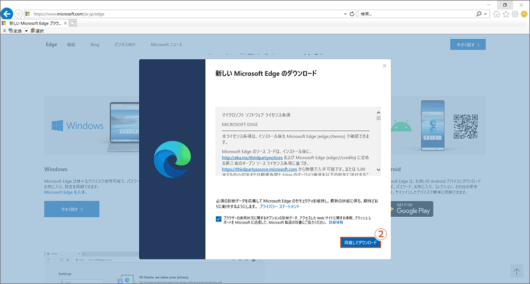This screenshot has width=530, height=284.
Task: Open the 変換 dropdown arrow
Action: [26, 31]
